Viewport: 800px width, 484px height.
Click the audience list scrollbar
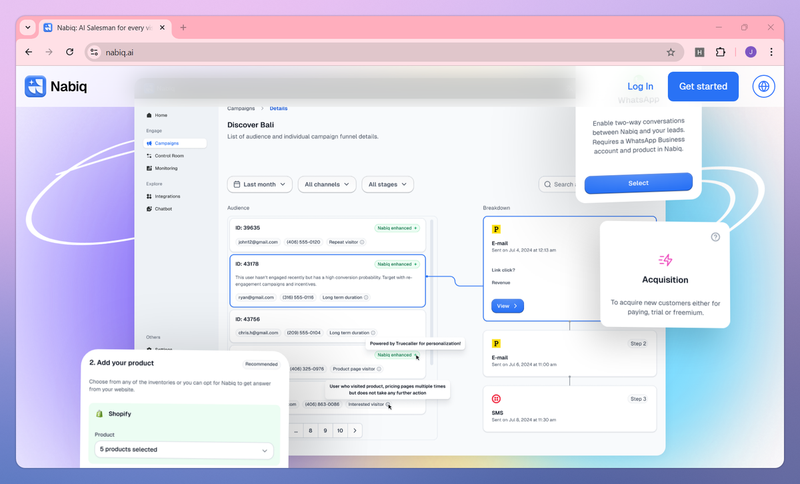431,293
